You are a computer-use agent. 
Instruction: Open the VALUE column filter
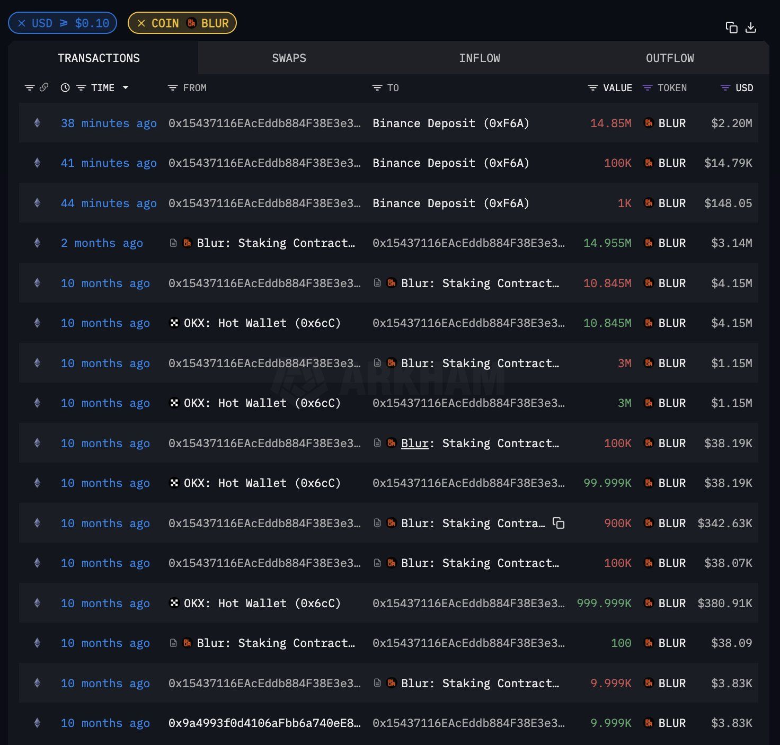coord(592,88)
